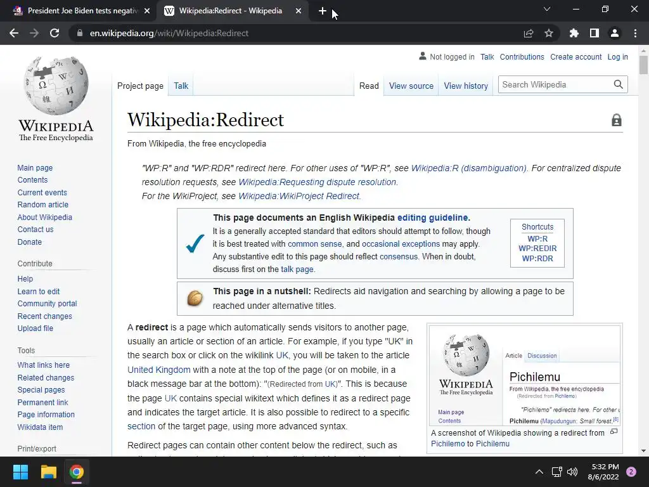Image resolution: width=649 pixels, height=487 pixels.
Task: Select the Project page tab
Action: coord(140,86)
